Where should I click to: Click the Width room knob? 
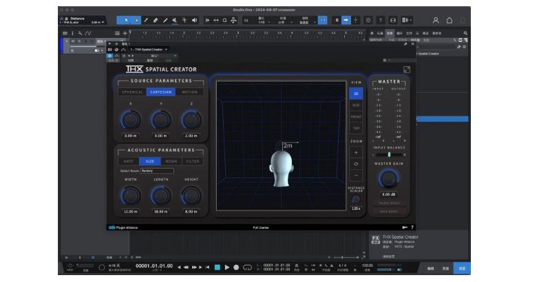131,196
